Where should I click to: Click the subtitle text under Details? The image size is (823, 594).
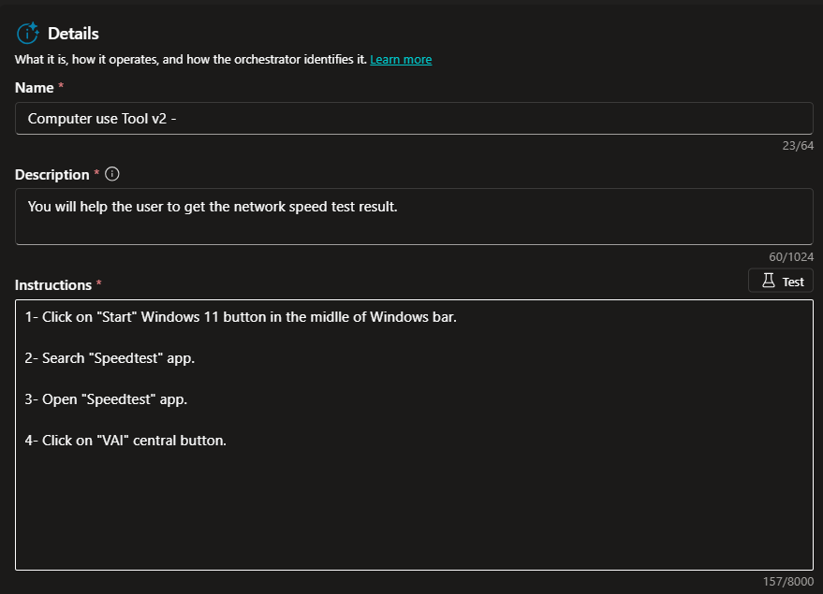click(191, 60)
